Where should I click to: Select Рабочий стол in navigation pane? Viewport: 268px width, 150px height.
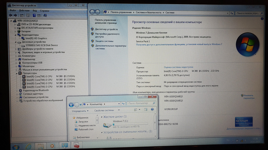[86, 129]
